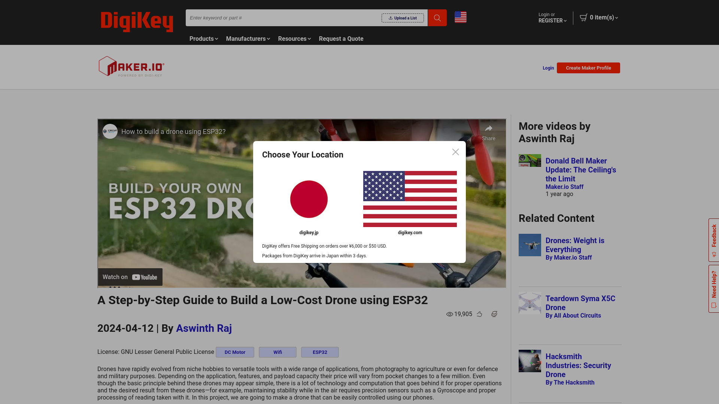Click the YouTube Share arrow icon
The height and width of the screenshot is (404, 719).
point(489,129)
